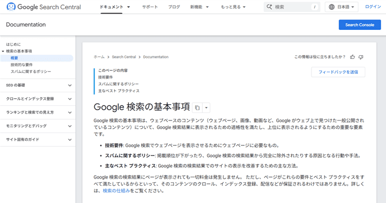Screen dimensions: 386x203
Task: Click the Documentation breadcrumb link
Action: pos(156,57)
